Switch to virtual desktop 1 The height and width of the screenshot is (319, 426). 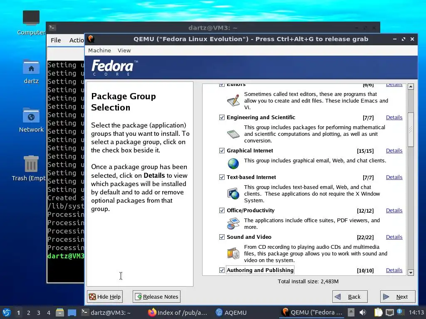pyautogui.click(x=18, y=313)
